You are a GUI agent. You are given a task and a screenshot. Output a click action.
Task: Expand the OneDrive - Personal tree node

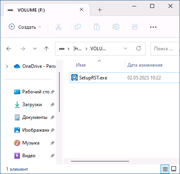(x=7, y=66)
